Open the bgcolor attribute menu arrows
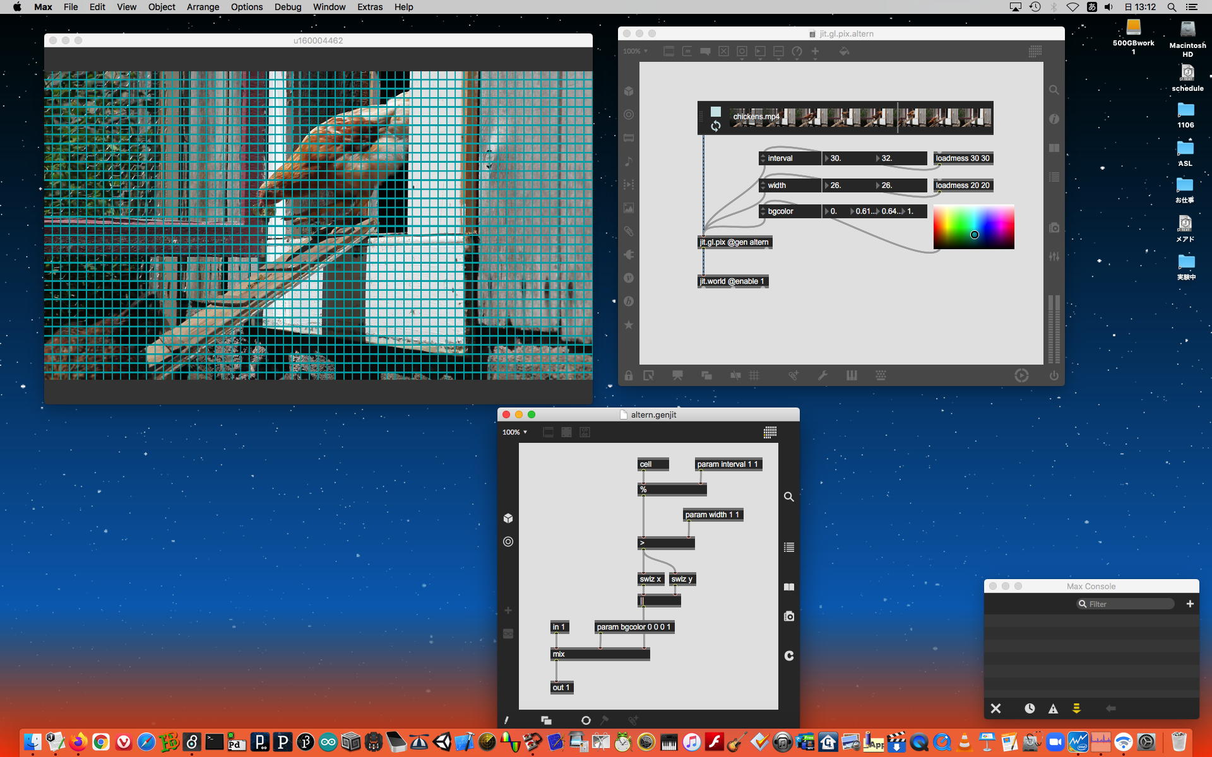The height and width of the screenshot is (757, 1212). click(x=763, y=211)
